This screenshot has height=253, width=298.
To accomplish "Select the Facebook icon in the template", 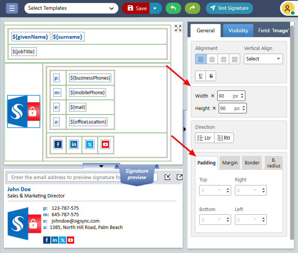I will click(x=58, y=145).
